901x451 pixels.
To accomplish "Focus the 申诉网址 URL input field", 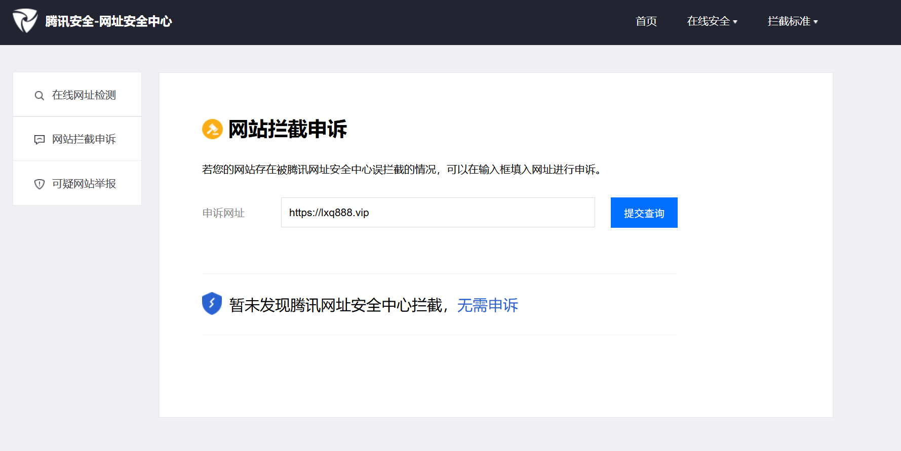I will pyautogui.click(x=438, y=213).
